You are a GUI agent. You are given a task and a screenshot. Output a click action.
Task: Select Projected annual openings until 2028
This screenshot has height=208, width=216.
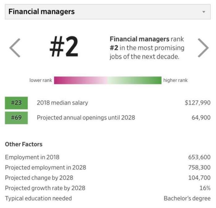86,118
